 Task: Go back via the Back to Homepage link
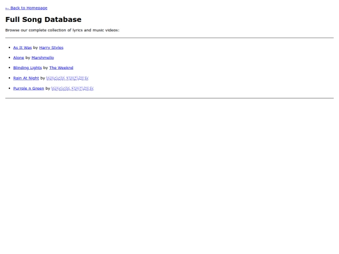click(26, 8)
